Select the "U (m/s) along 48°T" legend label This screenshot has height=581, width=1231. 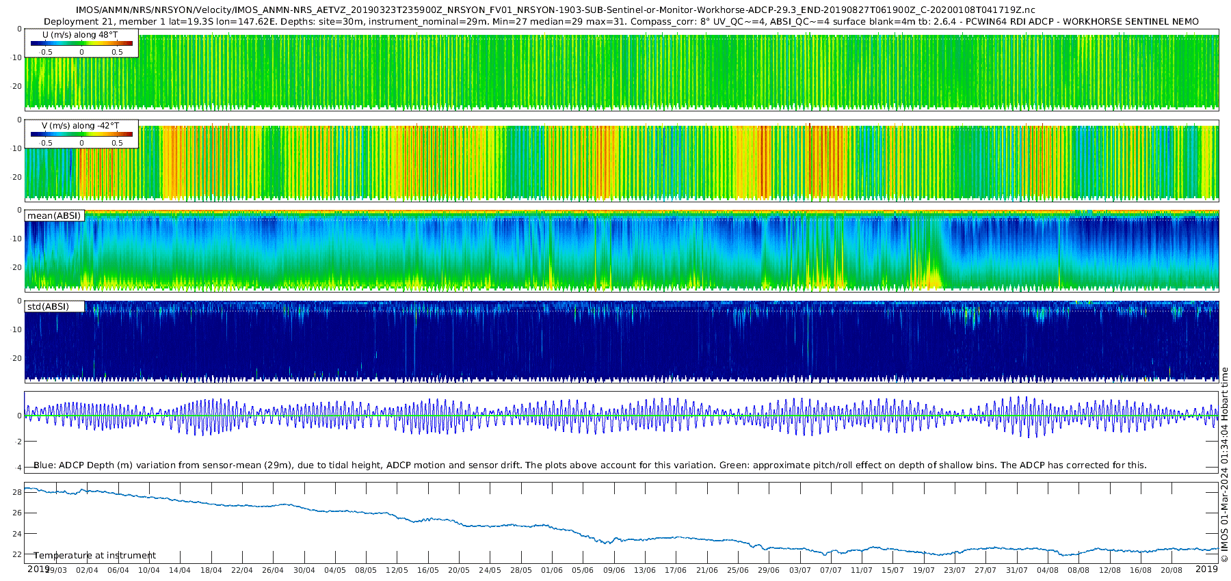coord(80,34)
